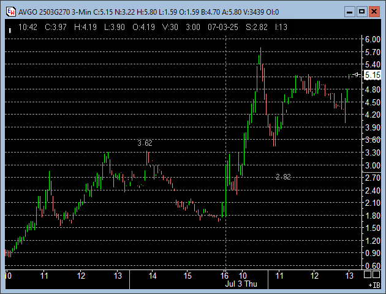386x294 pixels.
Task: Click the right square box above +IB
Action: click(376, 274)
